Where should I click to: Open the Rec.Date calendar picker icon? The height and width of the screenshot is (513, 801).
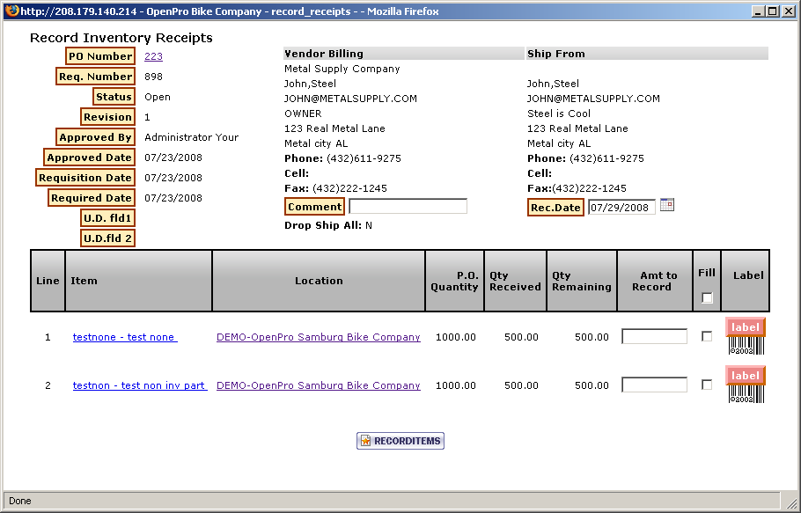coord(667,205)
